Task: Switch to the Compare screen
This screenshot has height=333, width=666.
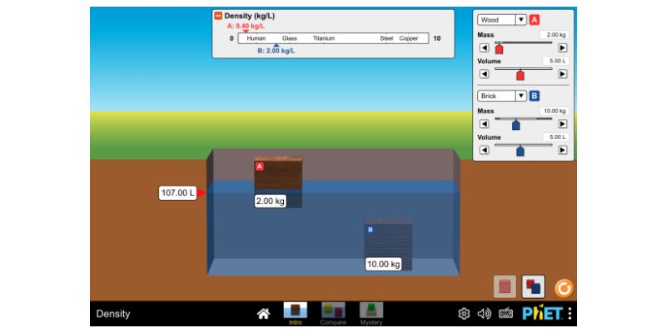Action: click(x=333, y=313)
